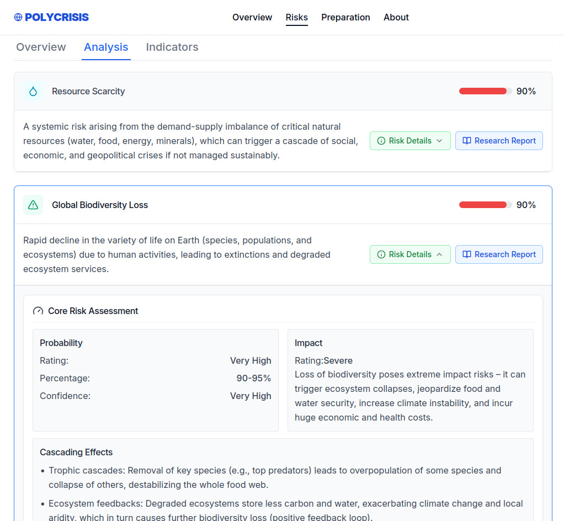
Task: Click info icon in Resource Scarcity Risk Details
Action: click(x=381, y=141)
